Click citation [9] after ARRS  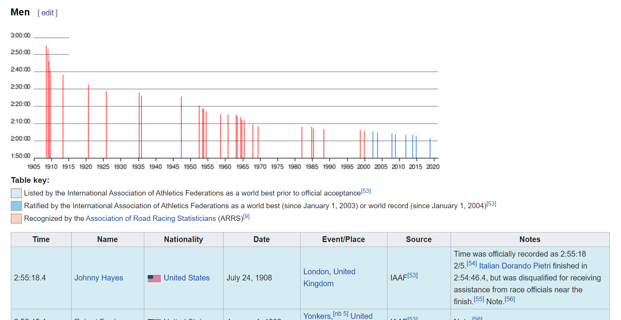point(247,216)
